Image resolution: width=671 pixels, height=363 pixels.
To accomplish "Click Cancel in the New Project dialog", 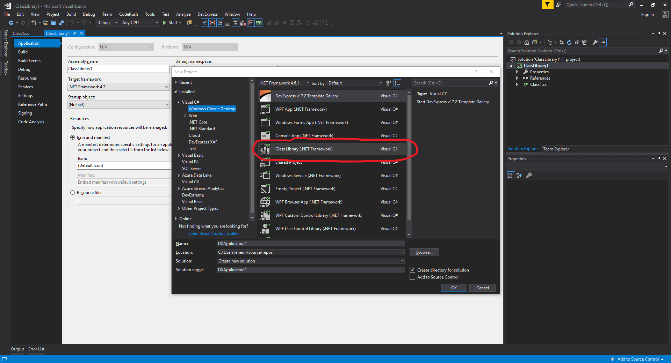I will pyautogui.click(x=483, y=288).
